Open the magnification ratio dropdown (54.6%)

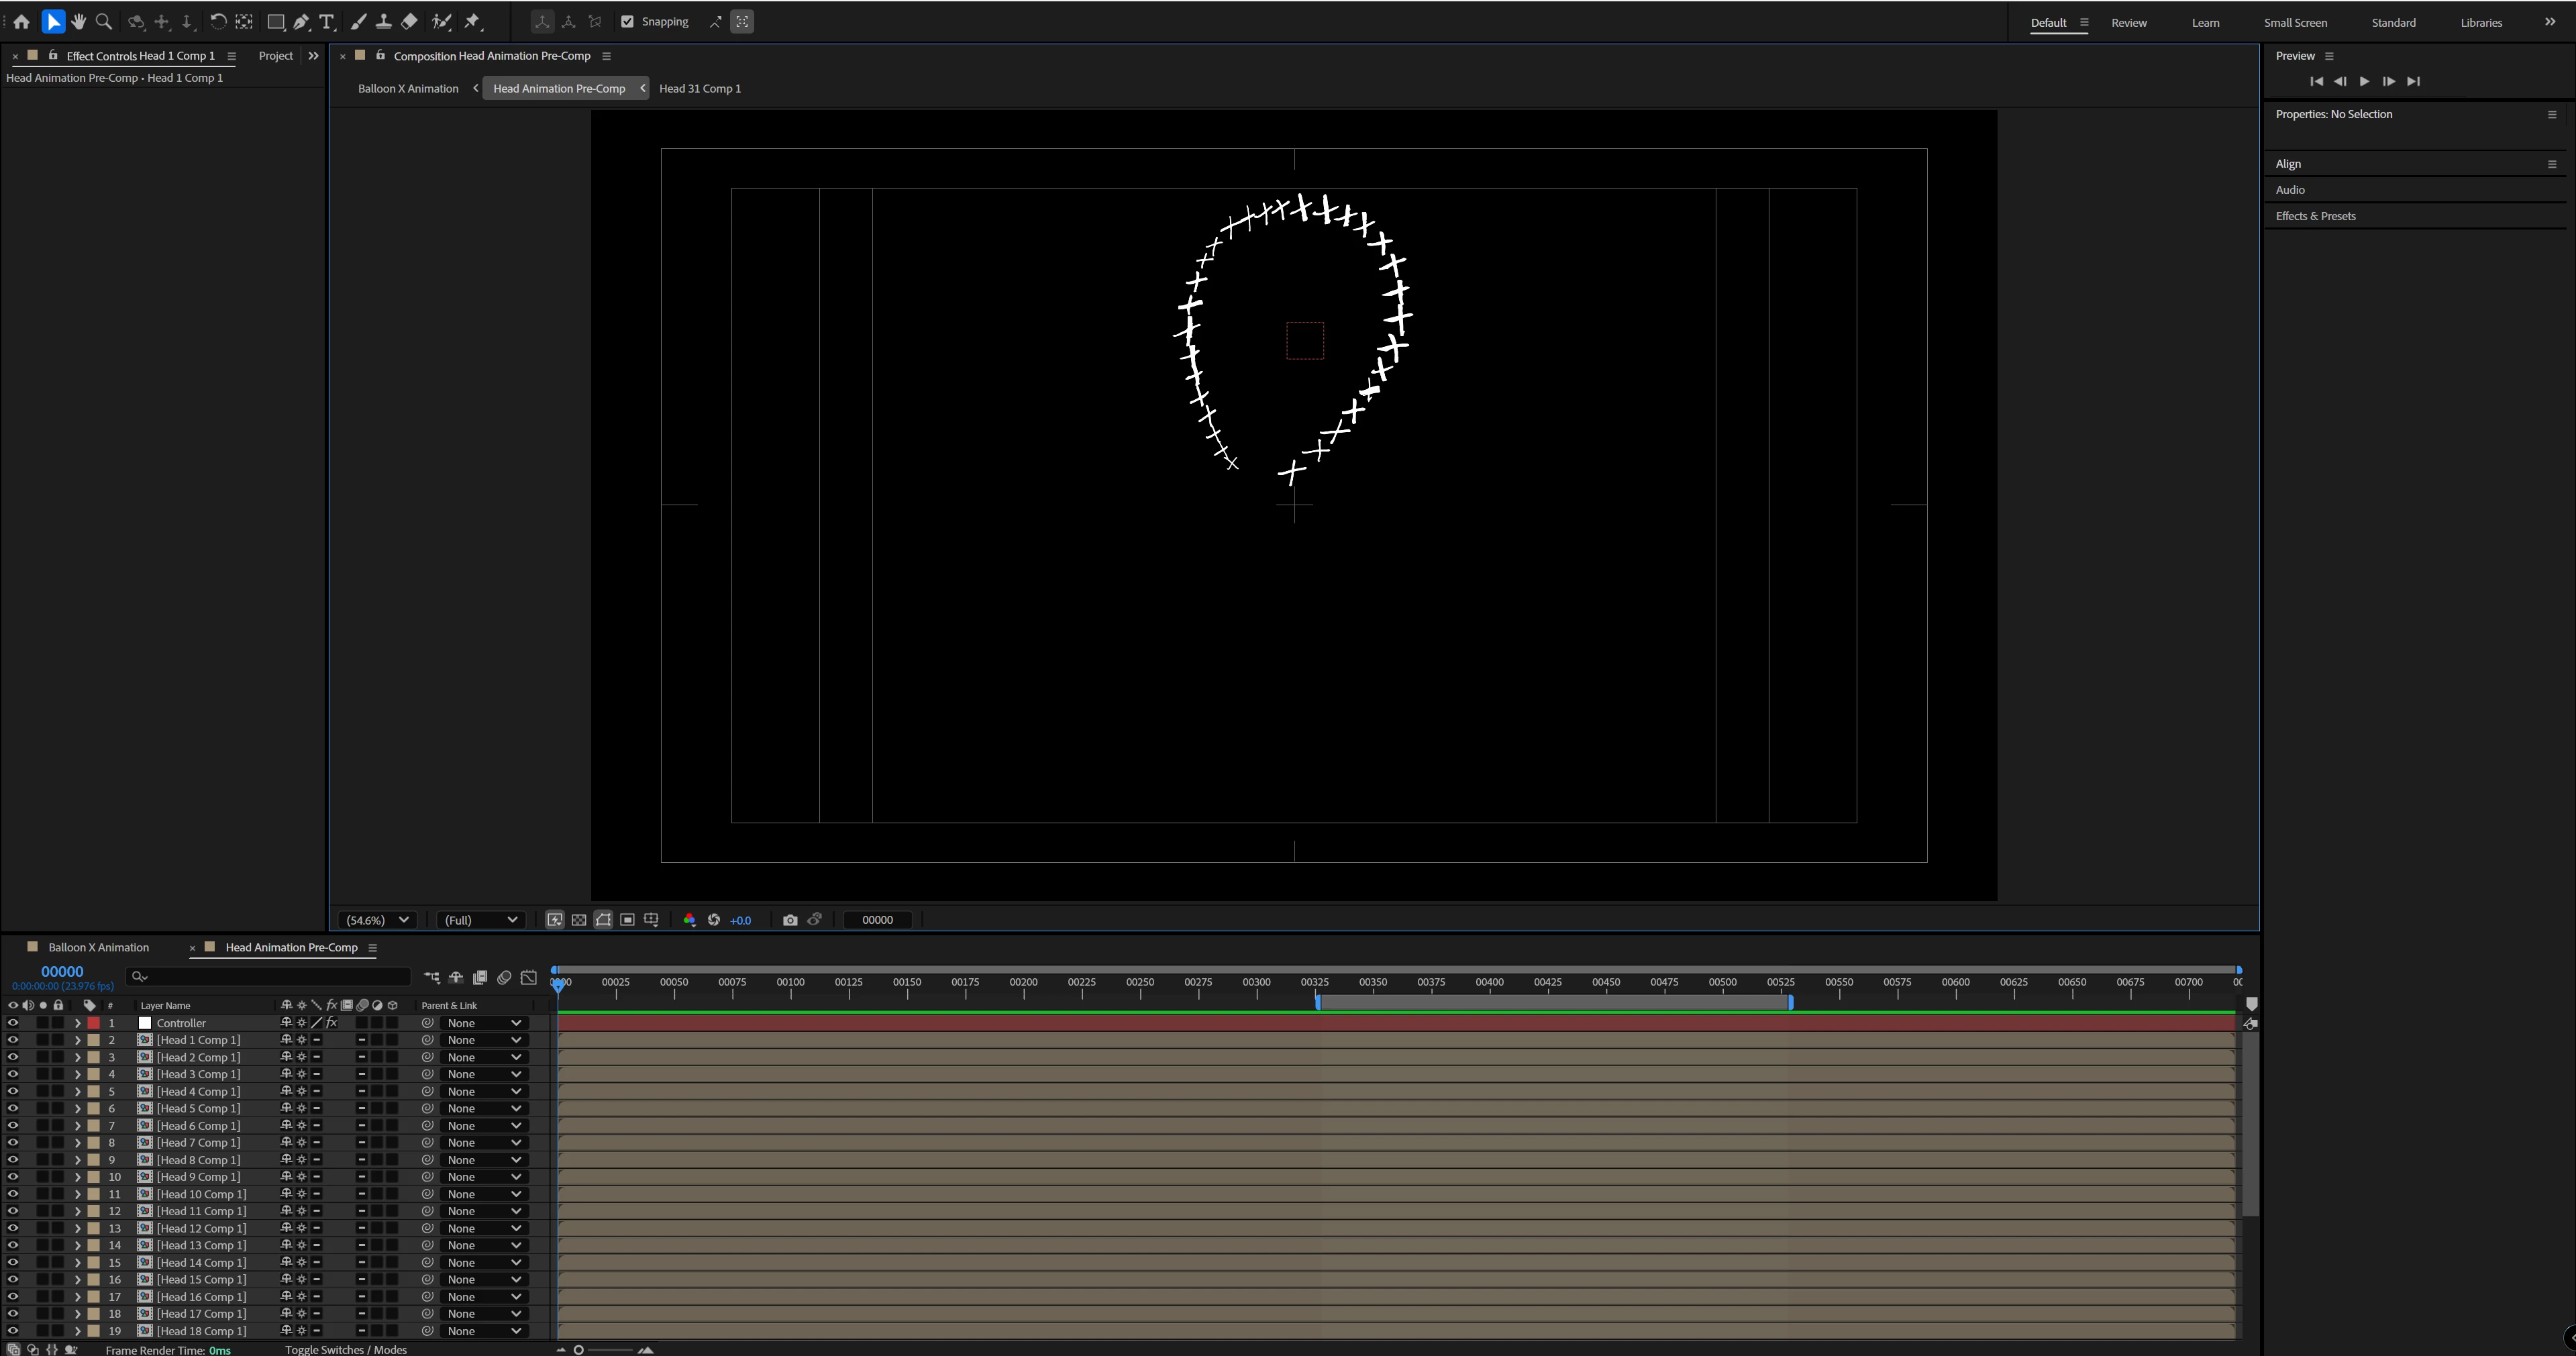point(377,920)
